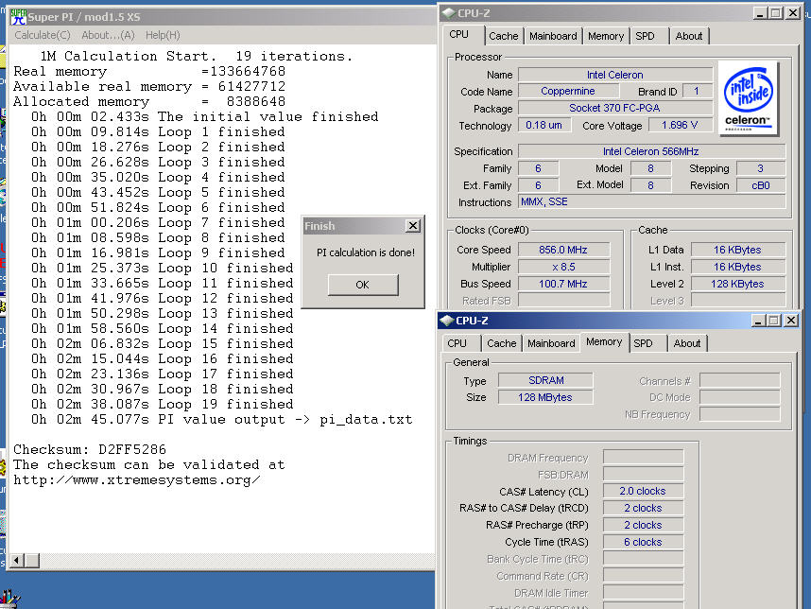
Task: Click the 2 clocks RAS# to CAS# Delay value
Action: click(x=643, y=508)
